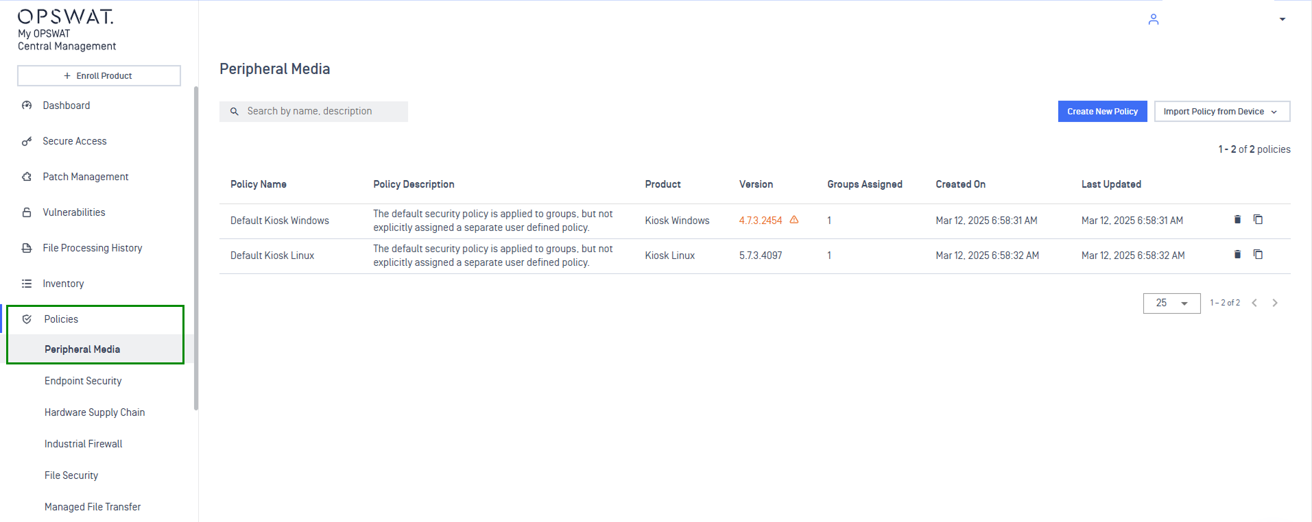Open Dashboard in the sidebar
The image size is (1312, 522).
pyautogui.click(x=67, y=105)
